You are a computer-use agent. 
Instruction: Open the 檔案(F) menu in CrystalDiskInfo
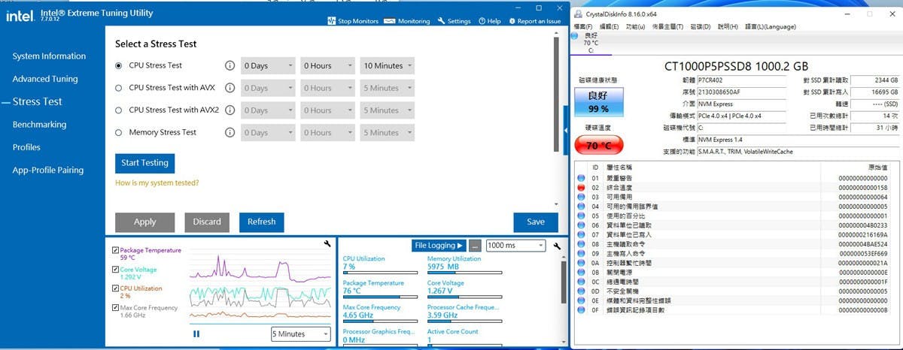pos(584,26)
